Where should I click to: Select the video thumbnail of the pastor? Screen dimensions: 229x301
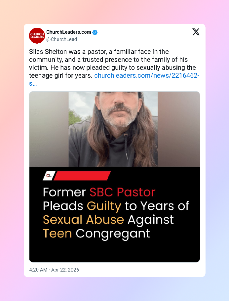point(115,129)
